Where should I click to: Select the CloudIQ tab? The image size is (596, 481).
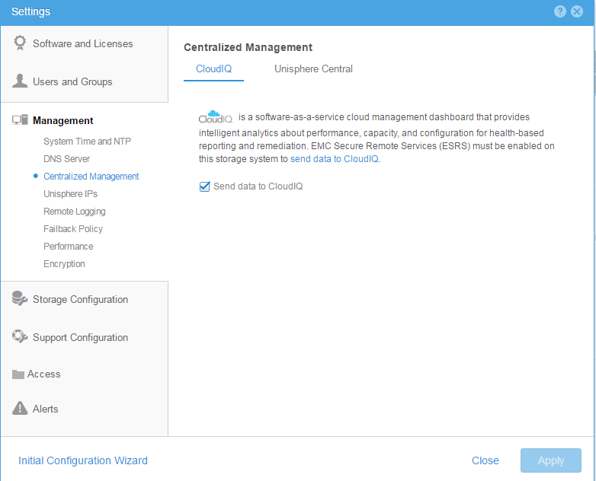(x=213, y=69)
